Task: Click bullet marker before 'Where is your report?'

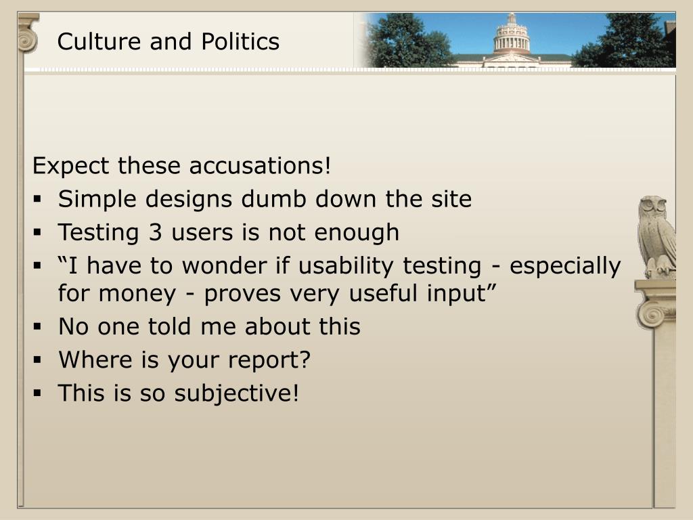Action: [x=37, y=360]
